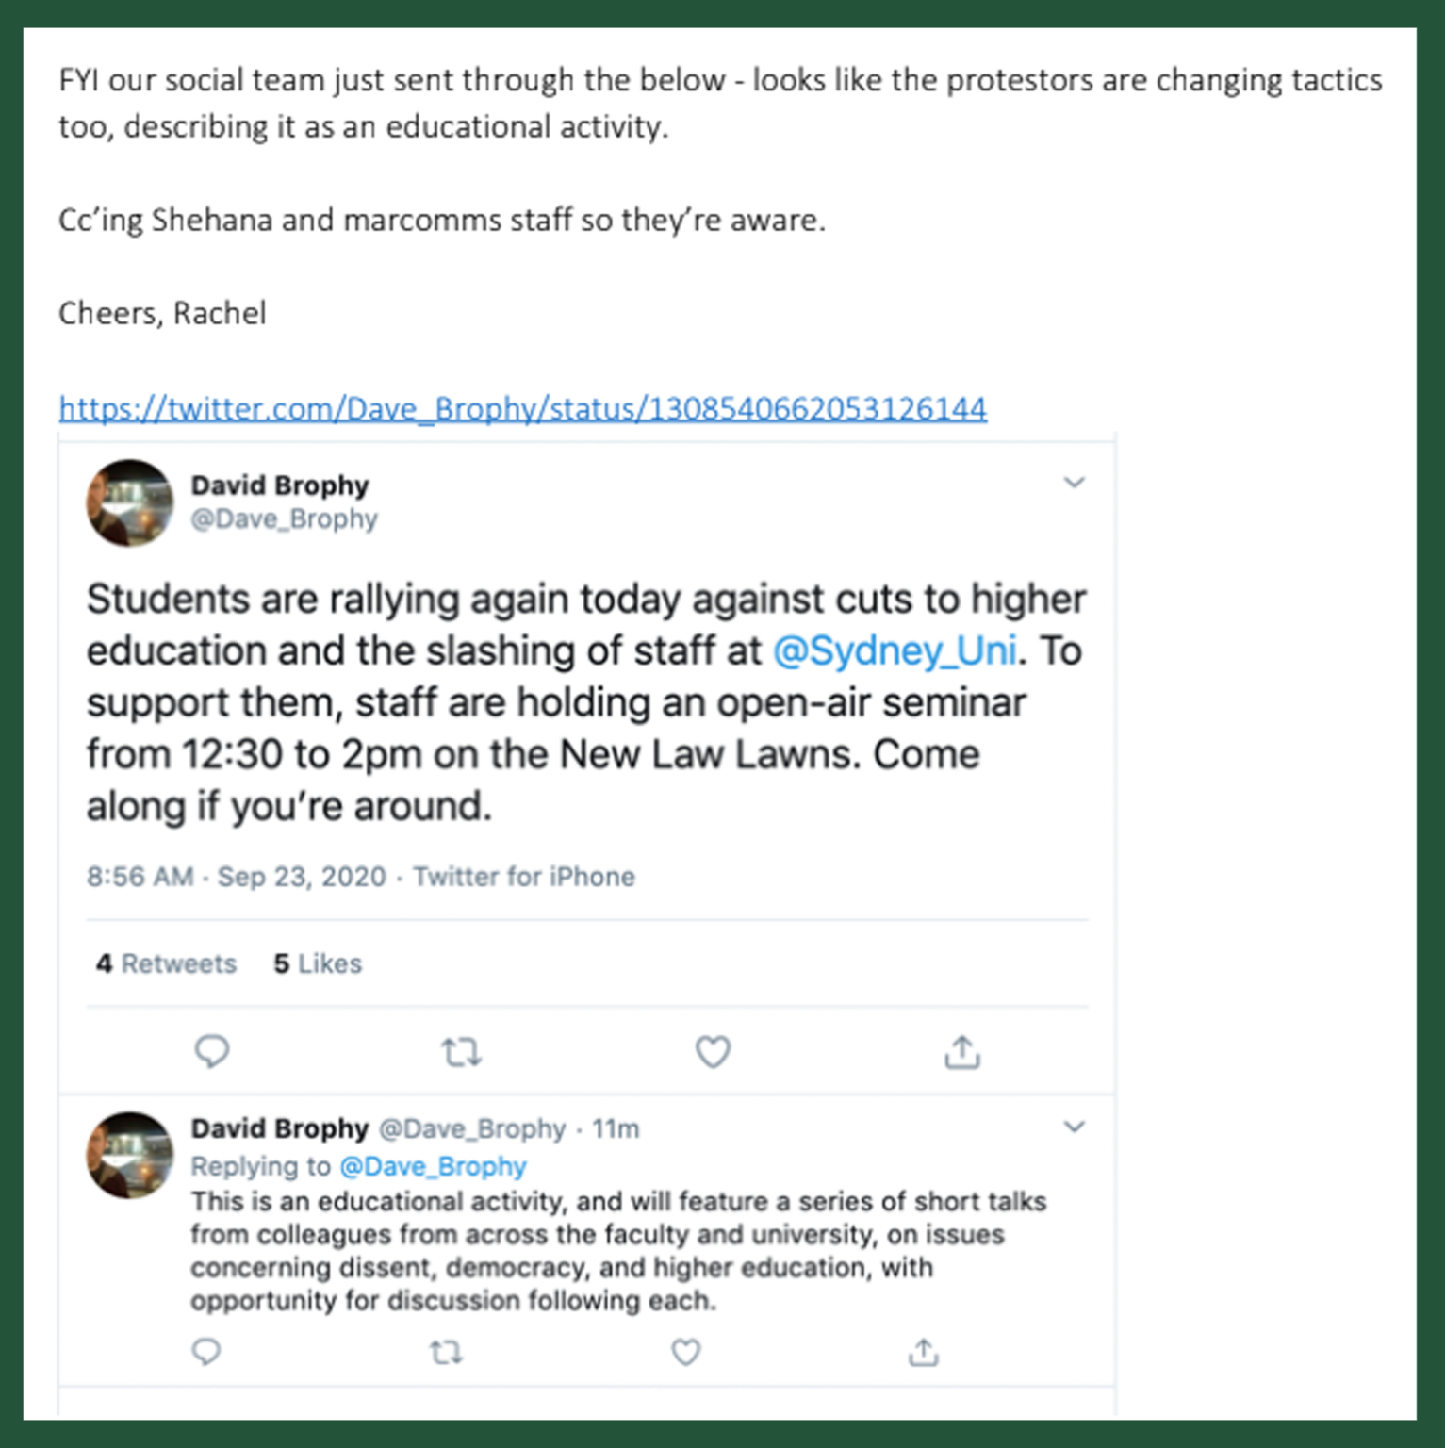Open the tweet timestamp '8:56 AM · Sep 23, 2020'
The image size is (1445, 1448).
[237, 877]
